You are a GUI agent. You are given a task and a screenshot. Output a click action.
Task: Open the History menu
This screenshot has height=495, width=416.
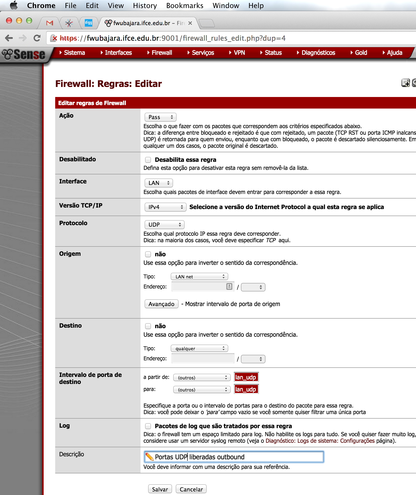(x=145, y=6)
